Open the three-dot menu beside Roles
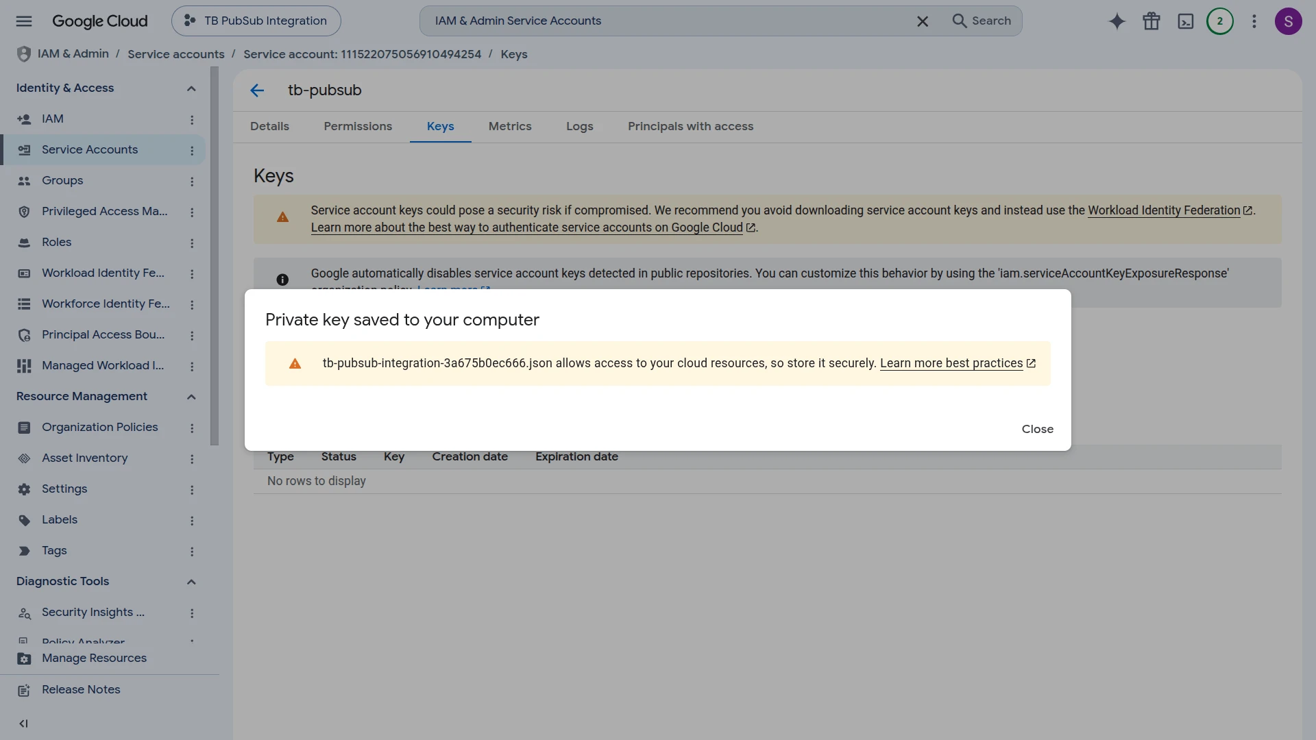Viewport: 1316px width, 740px height. [192, 243]
